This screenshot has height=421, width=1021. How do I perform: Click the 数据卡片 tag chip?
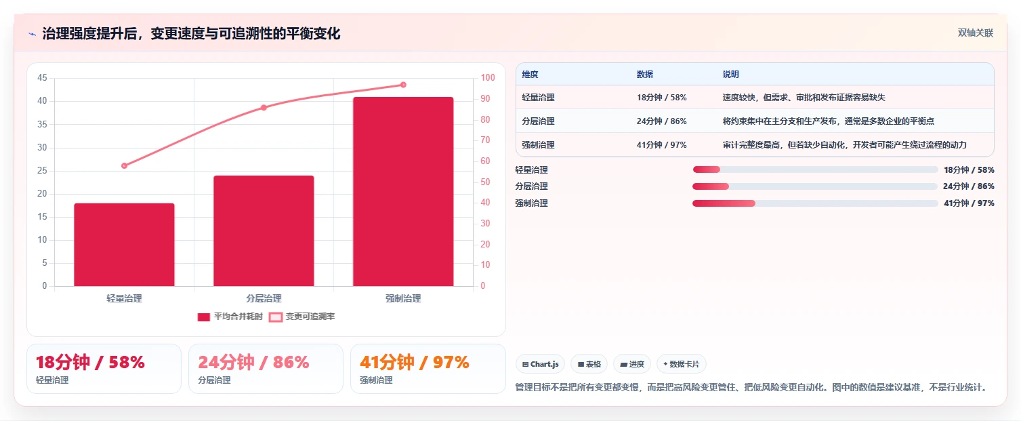click(681, 364)
